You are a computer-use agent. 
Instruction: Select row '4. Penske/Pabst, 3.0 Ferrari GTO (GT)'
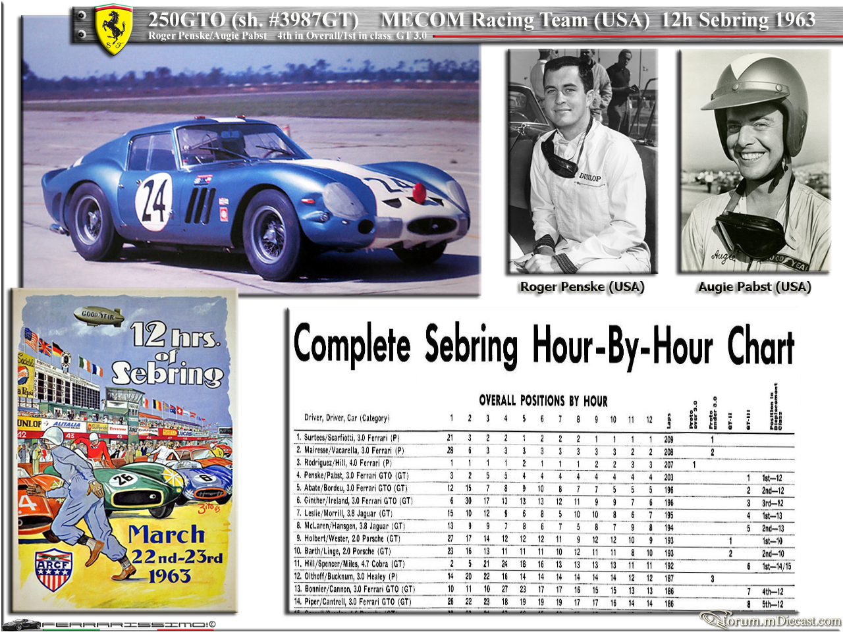544,476
